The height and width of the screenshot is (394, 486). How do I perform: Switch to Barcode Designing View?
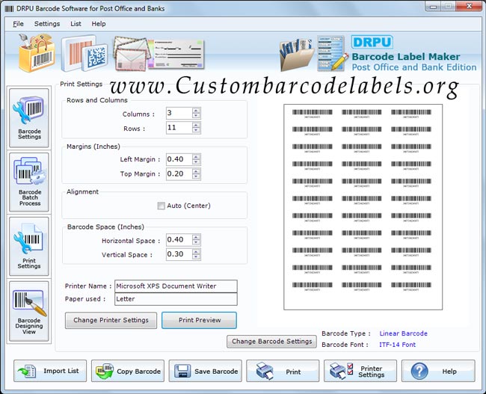coord(29,311)
